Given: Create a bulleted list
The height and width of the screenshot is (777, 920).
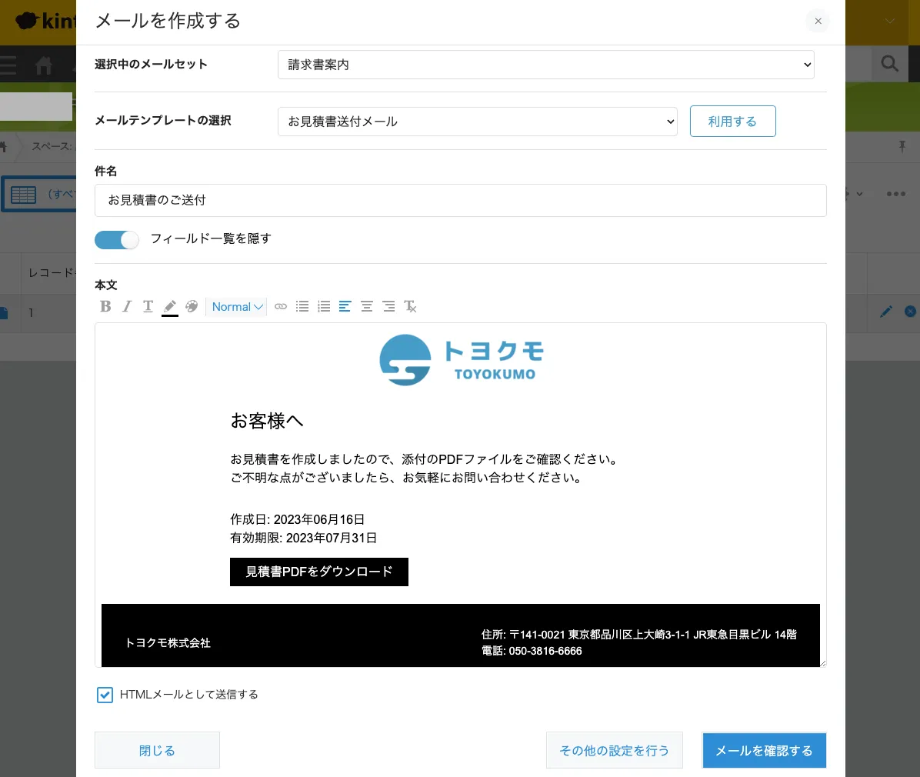Looking at the screenshot, I should click(x=302, y=306).
